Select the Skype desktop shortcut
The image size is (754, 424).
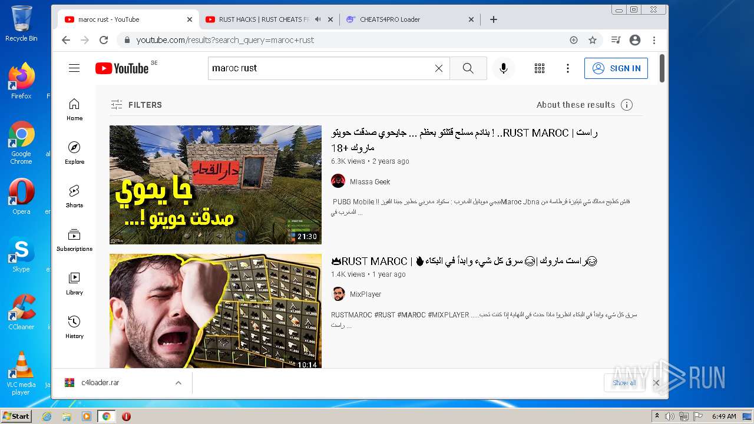[x=21, y=254]
